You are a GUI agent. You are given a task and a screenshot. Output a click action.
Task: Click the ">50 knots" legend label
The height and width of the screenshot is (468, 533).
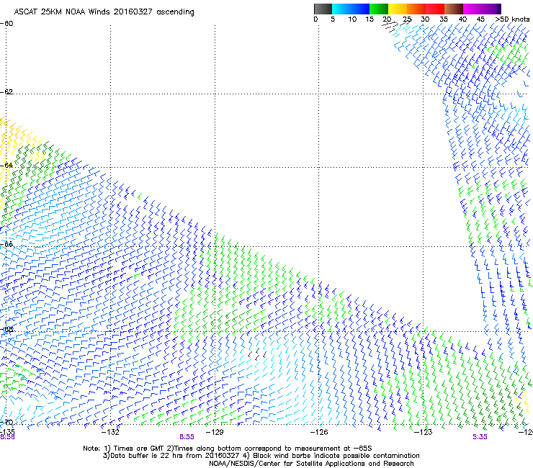[x=512, y=19]
